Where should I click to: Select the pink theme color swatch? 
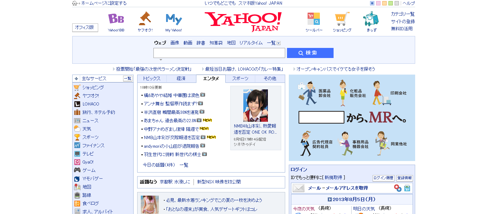coord(378,3)
